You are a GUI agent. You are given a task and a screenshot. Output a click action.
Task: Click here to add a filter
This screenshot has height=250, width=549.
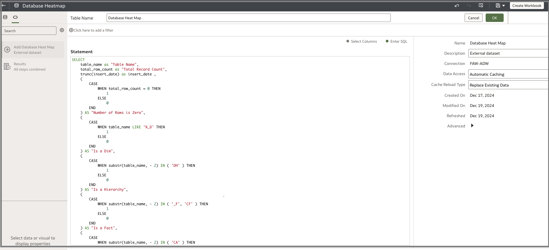click(x=91, y=30)
